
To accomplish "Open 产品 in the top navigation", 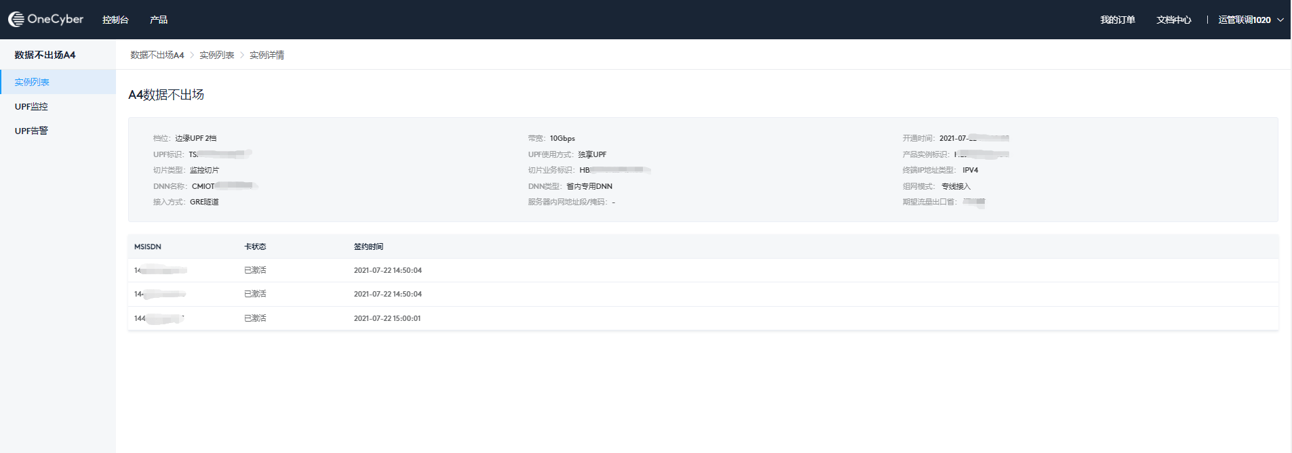I will (x=159, y=20).
